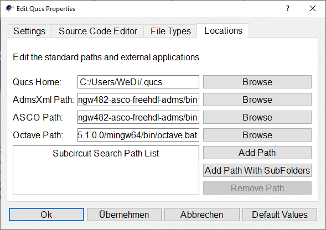Click the Qucs application icon in title bar
Image resolution: width=326 pixels, height=230 pixels.
(9, 8)
